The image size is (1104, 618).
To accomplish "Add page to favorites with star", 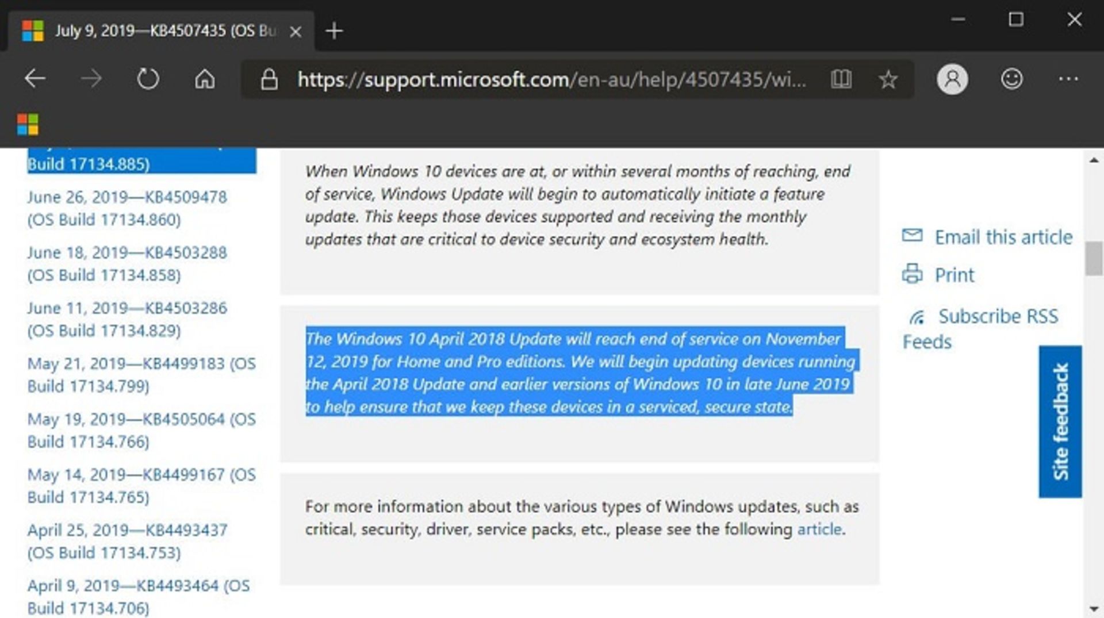I will (x=888, y=79).
